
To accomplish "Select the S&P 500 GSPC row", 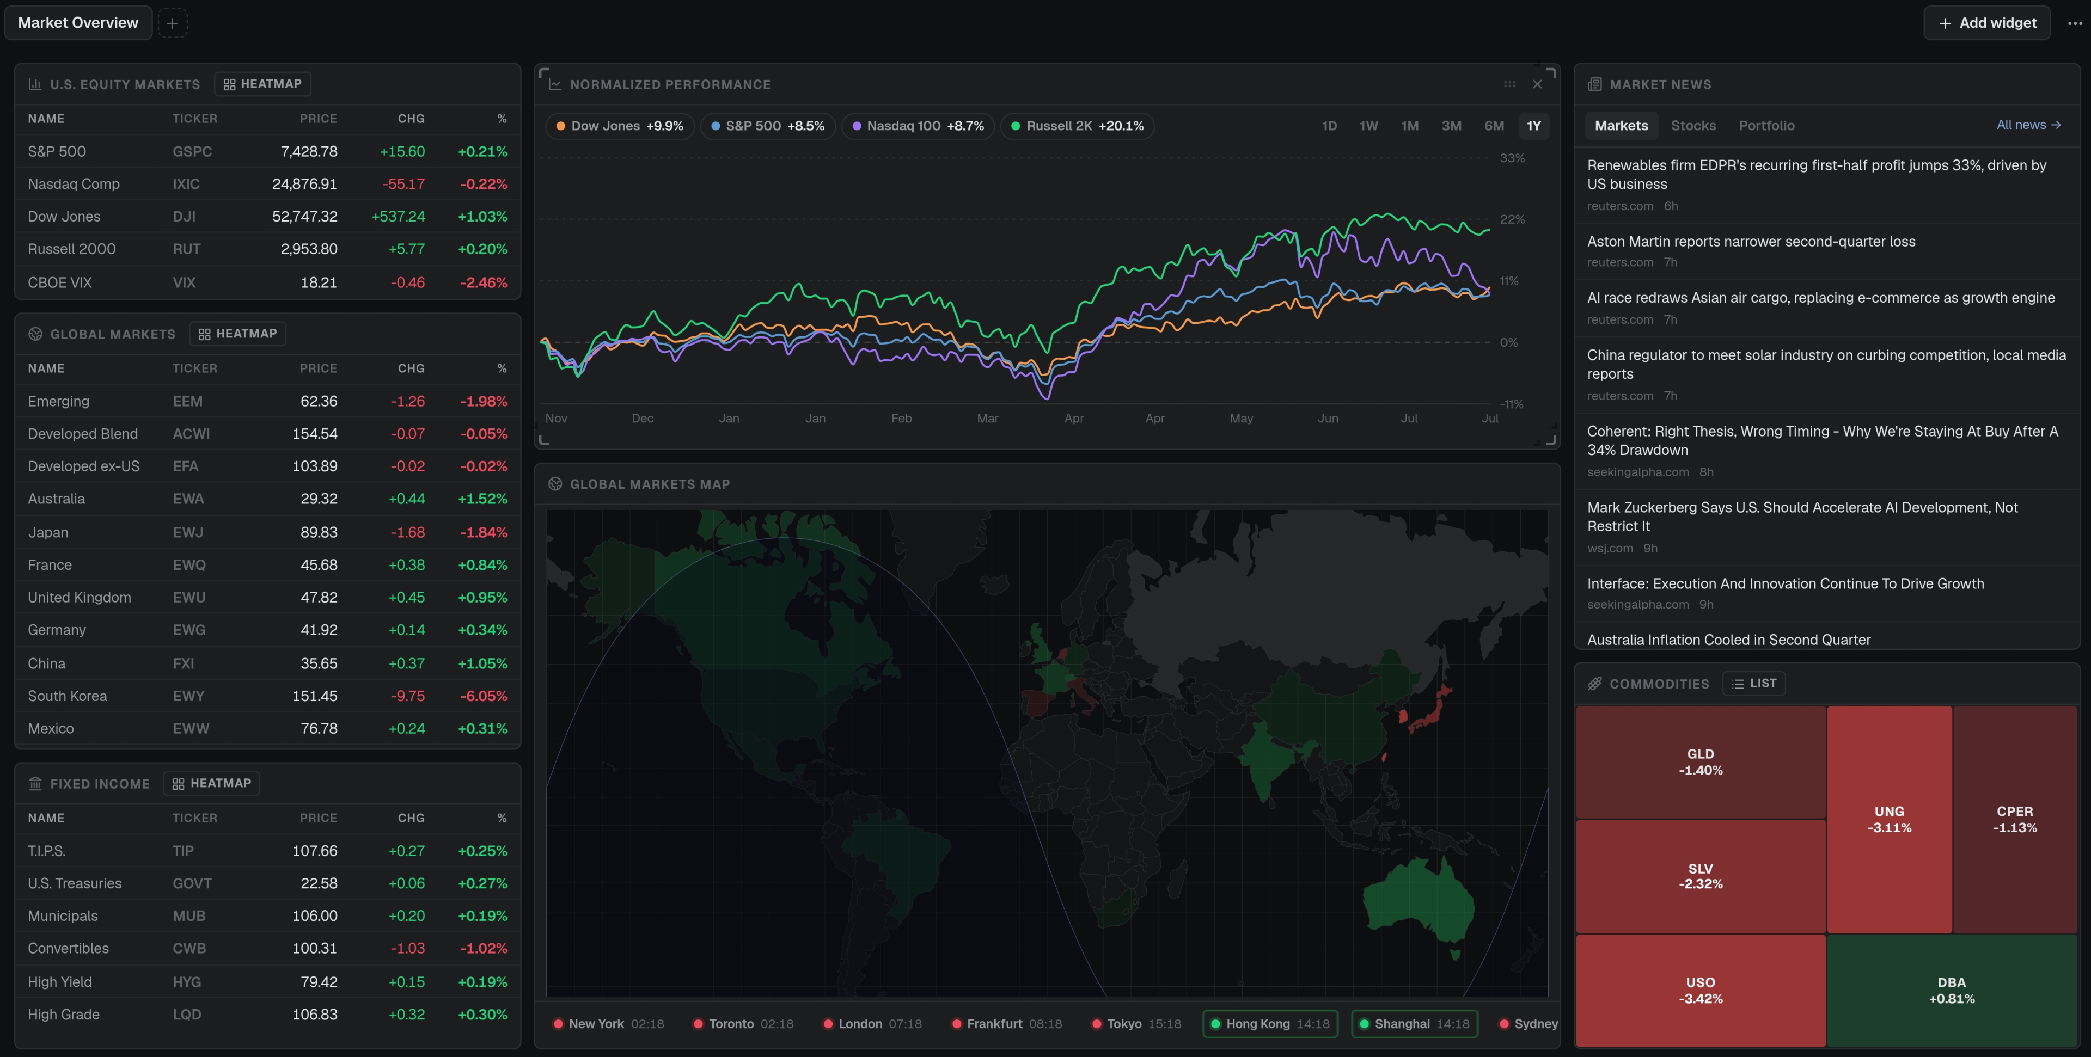I will 268,152.
